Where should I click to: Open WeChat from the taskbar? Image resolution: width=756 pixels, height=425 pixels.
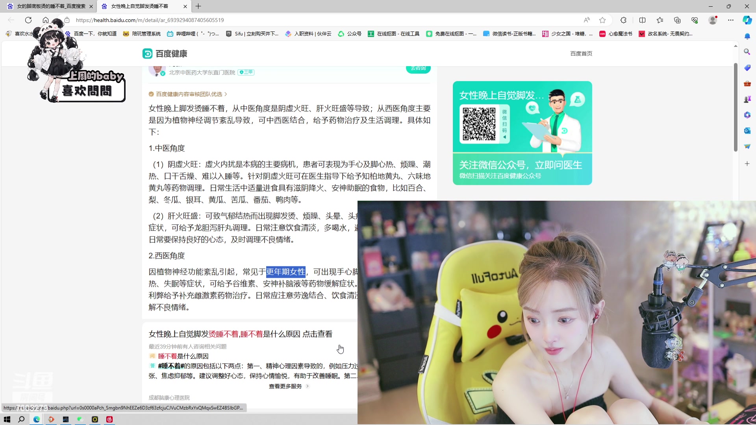click(x=80, y=419)
